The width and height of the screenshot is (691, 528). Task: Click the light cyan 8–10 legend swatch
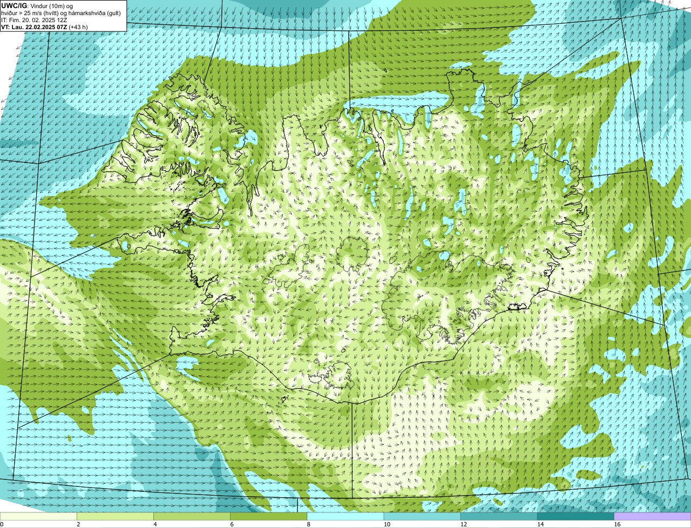point(345,517)
